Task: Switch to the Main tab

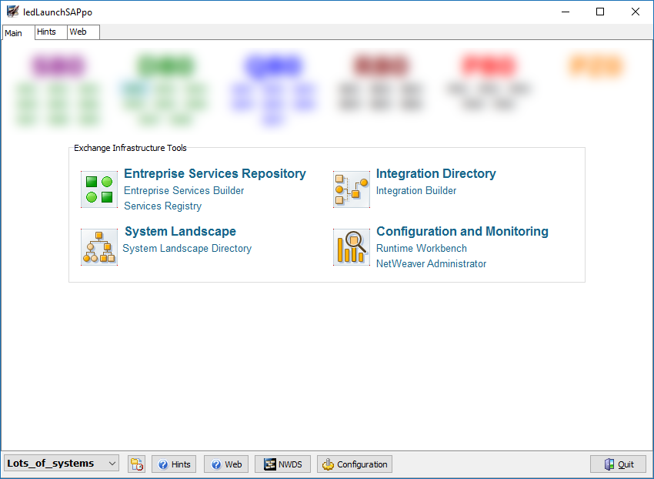Action: (18, 32)
